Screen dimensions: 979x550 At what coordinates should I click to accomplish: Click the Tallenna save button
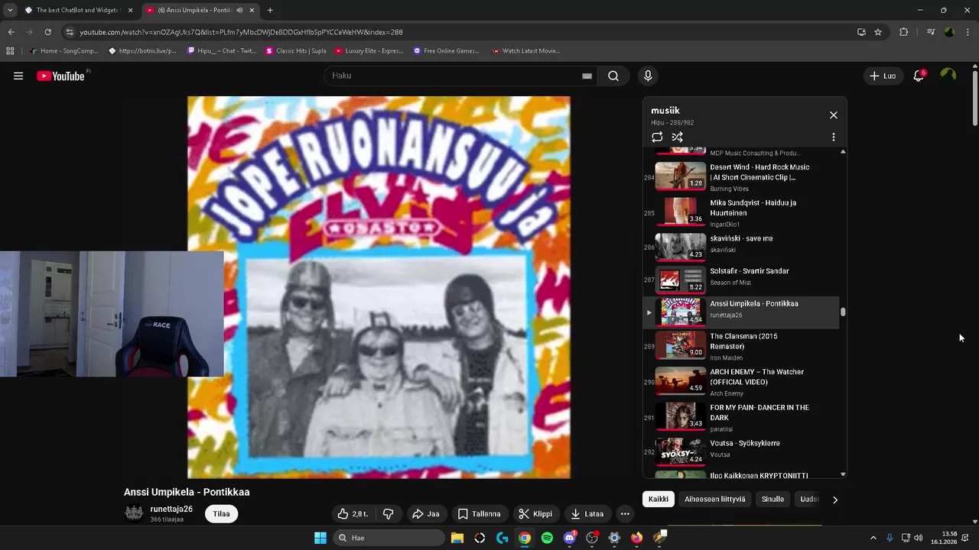479,514
